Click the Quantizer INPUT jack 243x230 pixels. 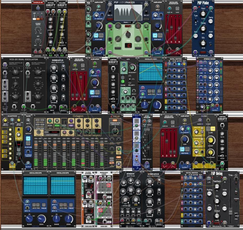pyautogui.click(x=12, y=120)
